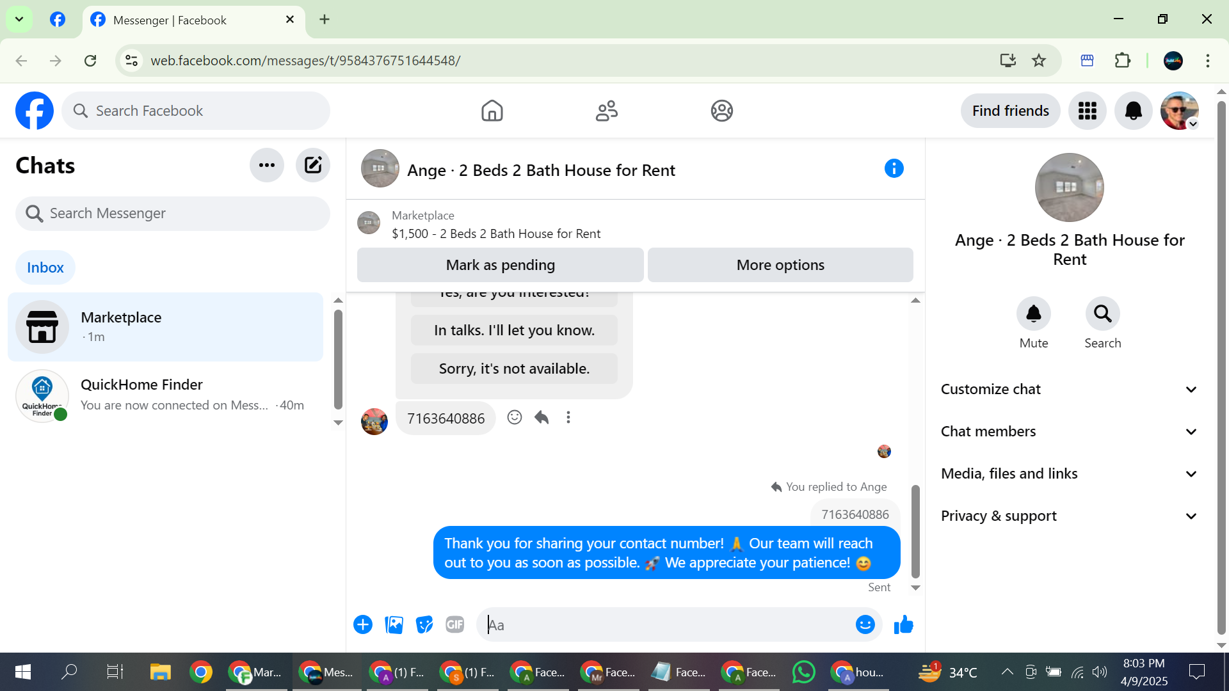Show hidden system tray icons

1007,672
